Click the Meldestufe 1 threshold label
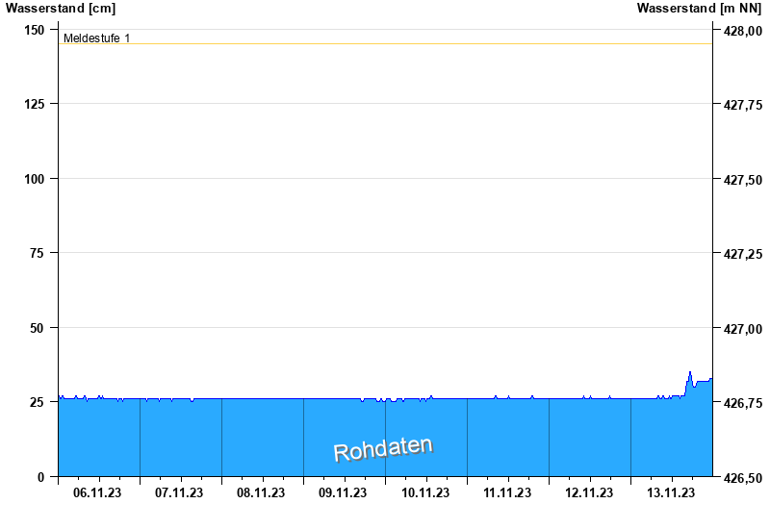Screen dimensions: 770x529 (x=96, y=38)
